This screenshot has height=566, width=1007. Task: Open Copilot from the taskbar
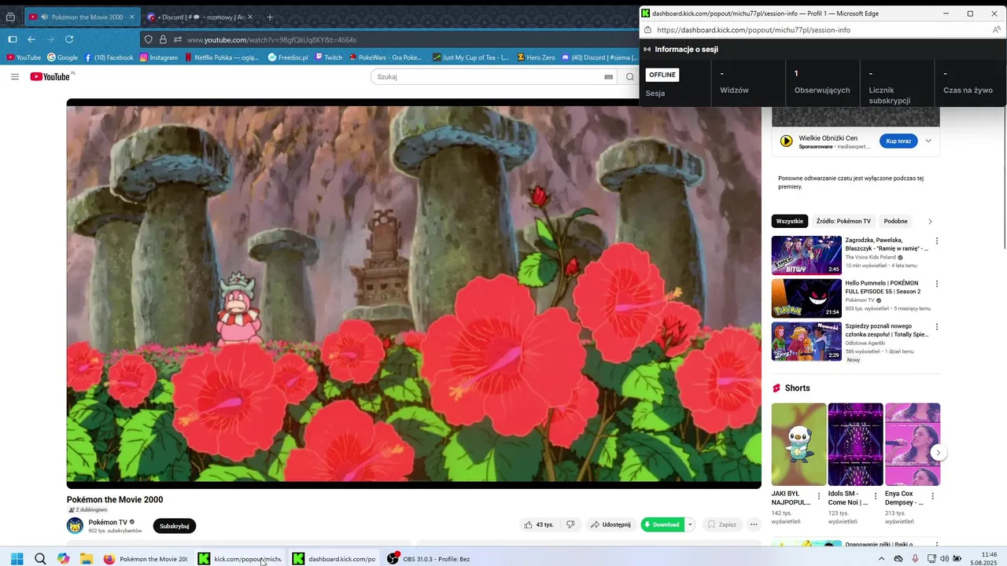click(x=63, y=559)
